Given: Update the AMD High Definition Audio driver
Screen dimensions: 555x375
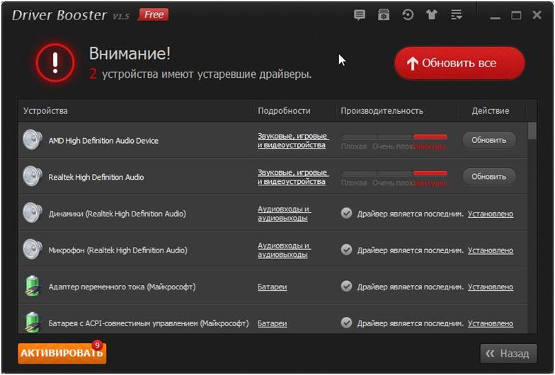Looking at the screenshot, I should (x=488, y=140).
